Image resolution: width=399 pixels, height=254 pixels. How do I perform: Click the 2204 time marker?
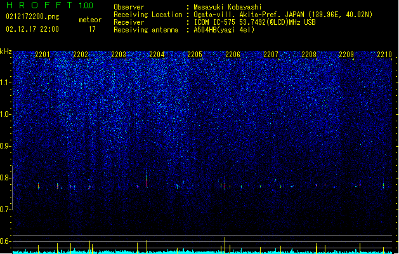[x=157, y=55]
